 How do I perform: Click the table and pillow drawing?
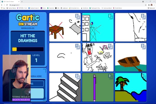tap(65, 27)
